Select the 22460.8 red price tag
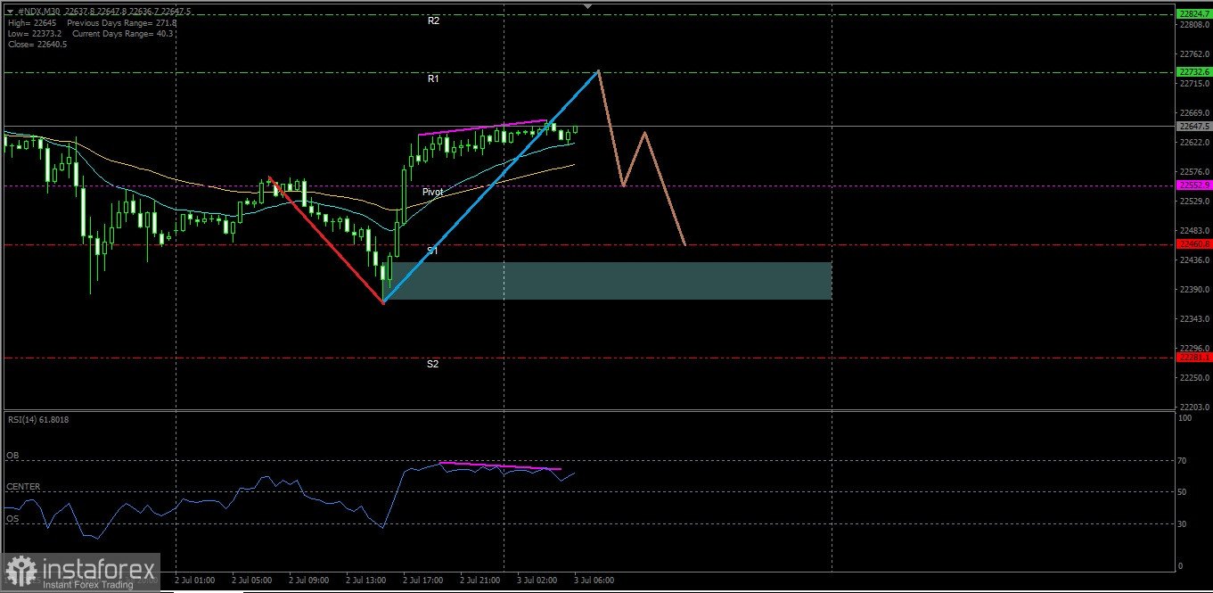 (x=1193, y=243)
